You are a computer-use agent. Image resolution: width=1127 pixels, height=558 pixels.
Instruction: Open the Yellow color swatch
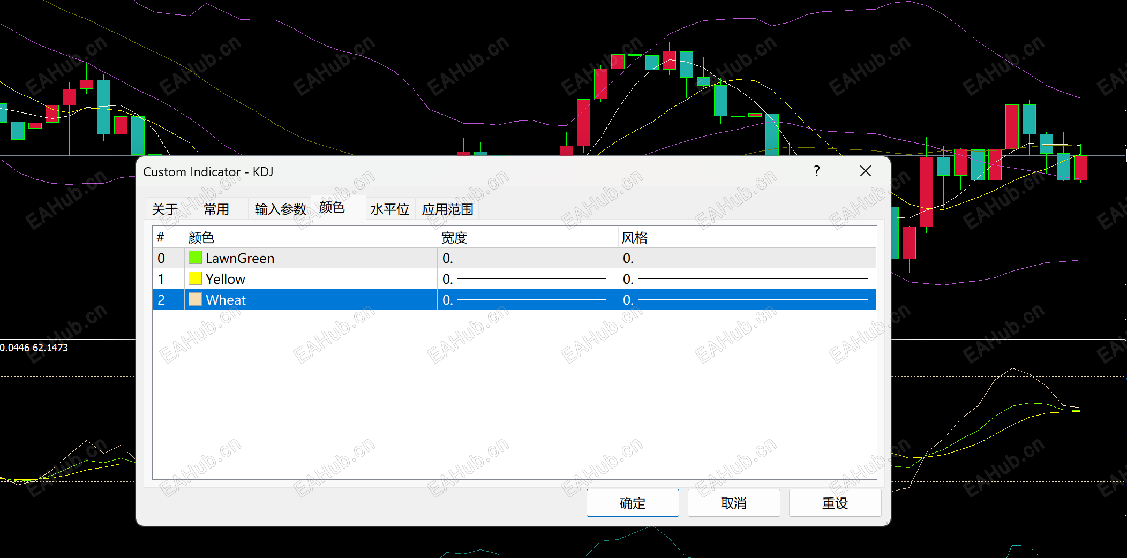(195, 278)
